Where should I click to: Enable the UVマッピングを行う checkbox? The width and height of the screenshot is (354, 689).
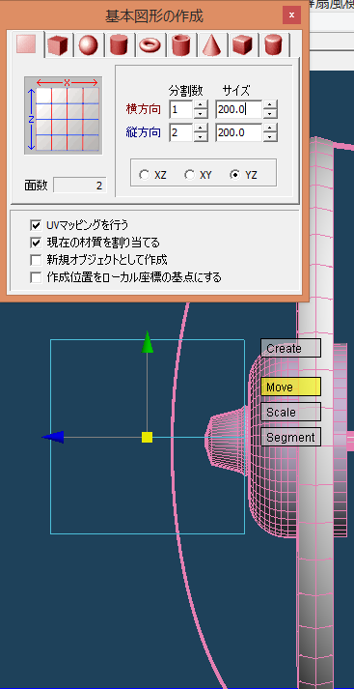[36, 226]
